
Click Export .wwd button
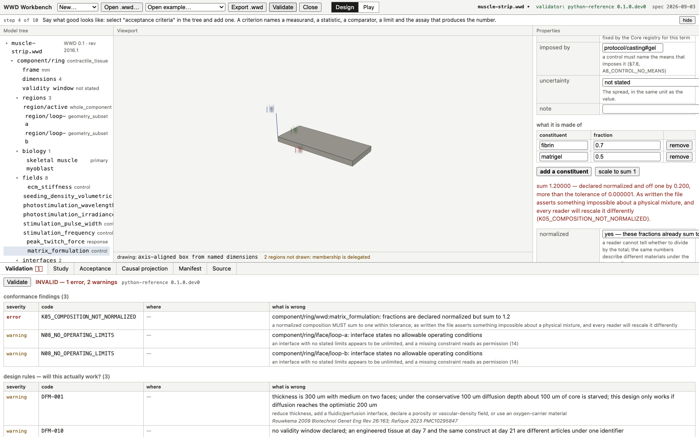tap(247, 7)
